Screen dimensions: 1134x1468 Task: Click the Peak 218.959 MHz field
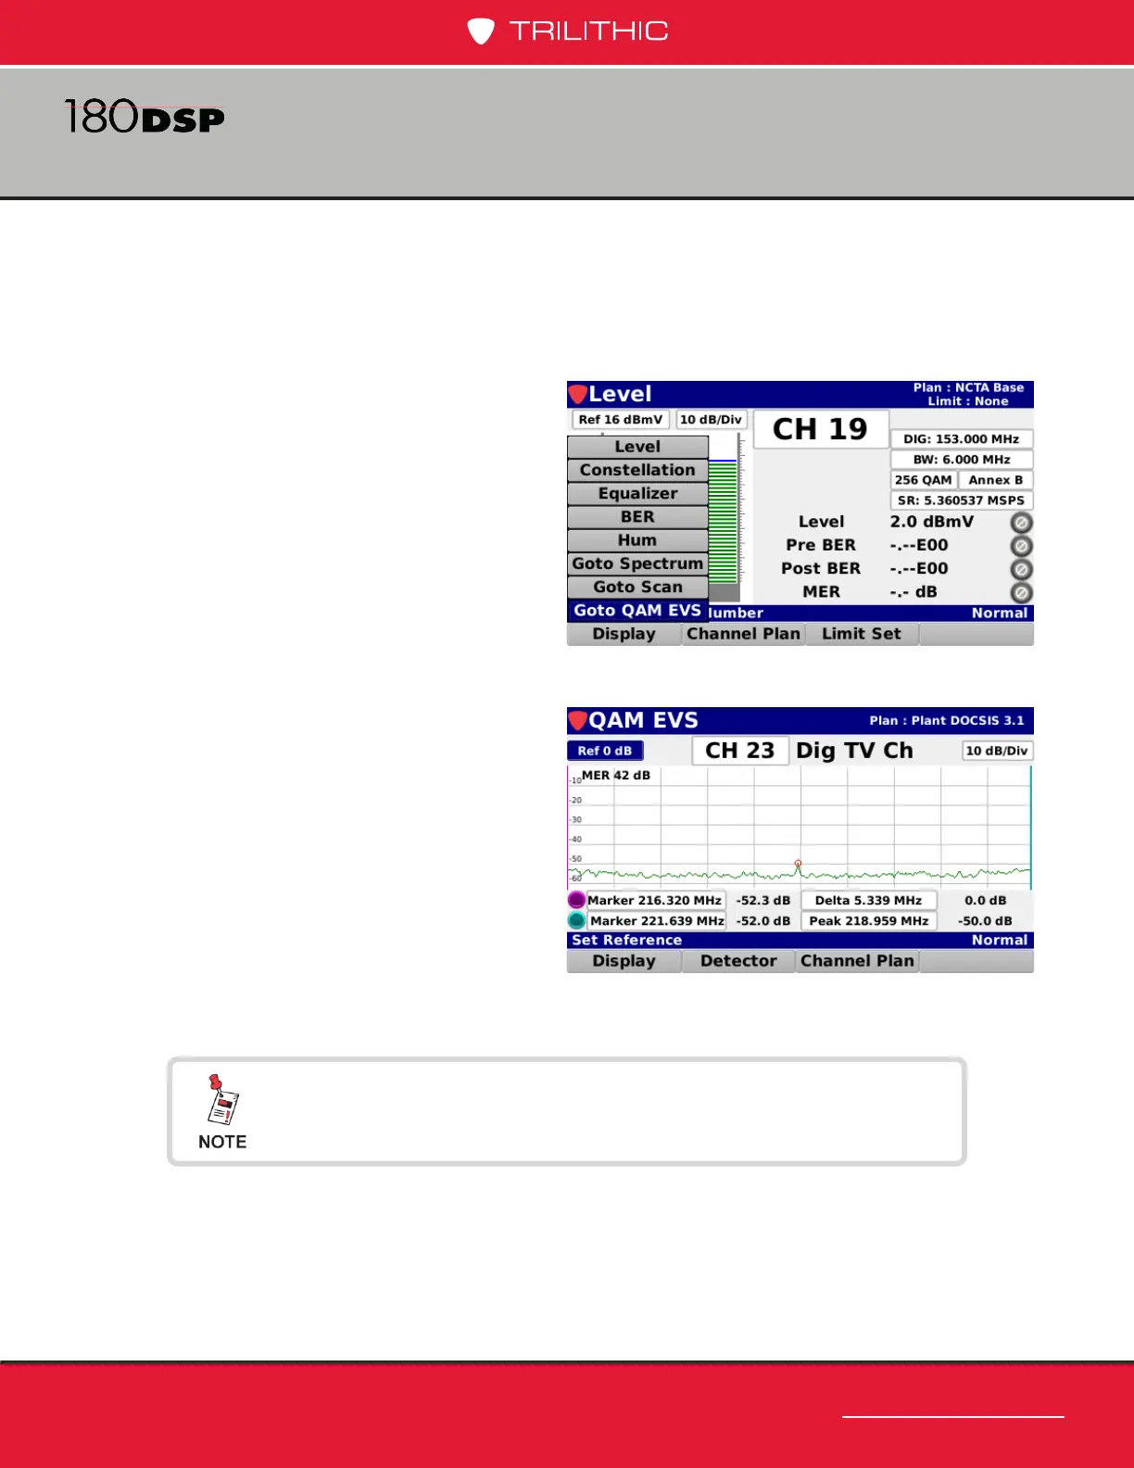(x=868, y=920)
